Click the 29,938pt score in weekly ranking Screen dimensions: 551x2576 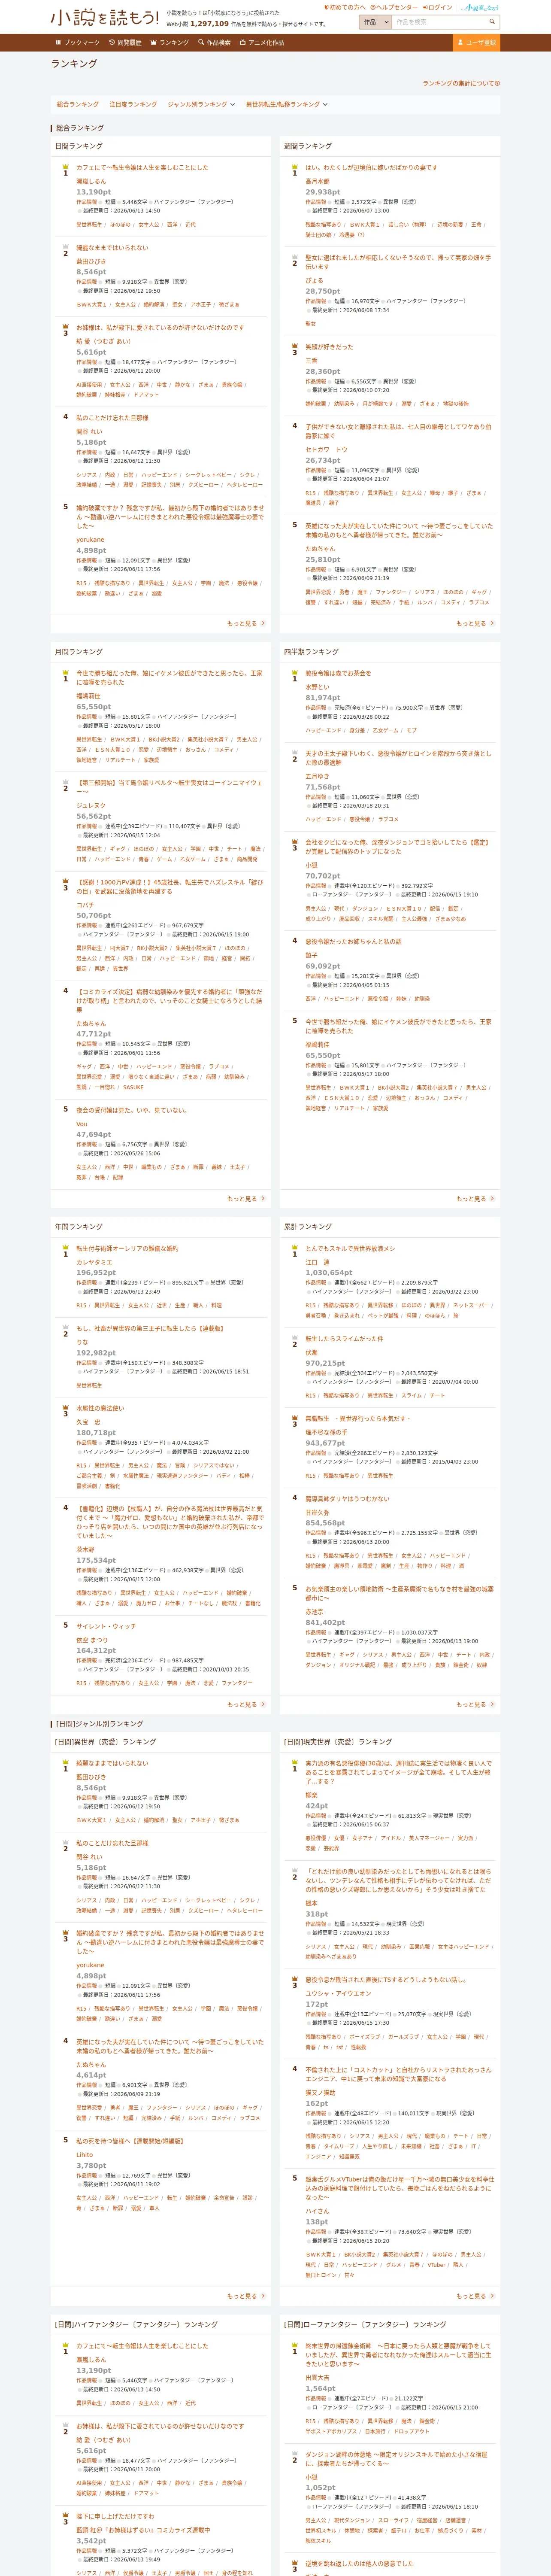[323, 191]
